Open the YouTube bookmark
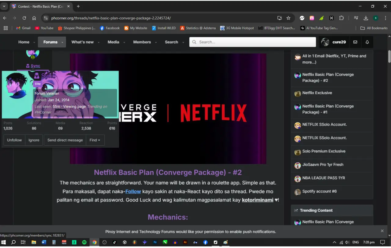Image resolution: width=391 pixels, height=248 pixels. 44,28
